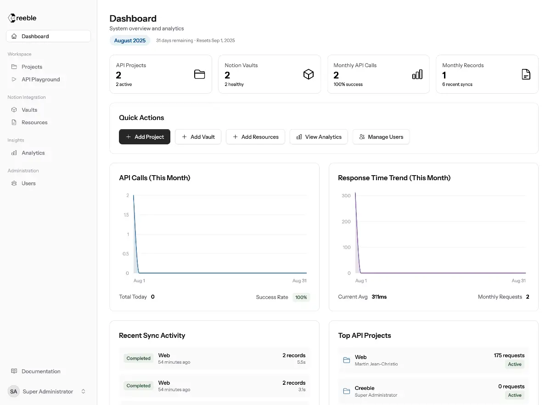Open the Dashboard sidebar item
Image resolution: width=551 pixels, height=405 pixels.
(x=48, y=36)
